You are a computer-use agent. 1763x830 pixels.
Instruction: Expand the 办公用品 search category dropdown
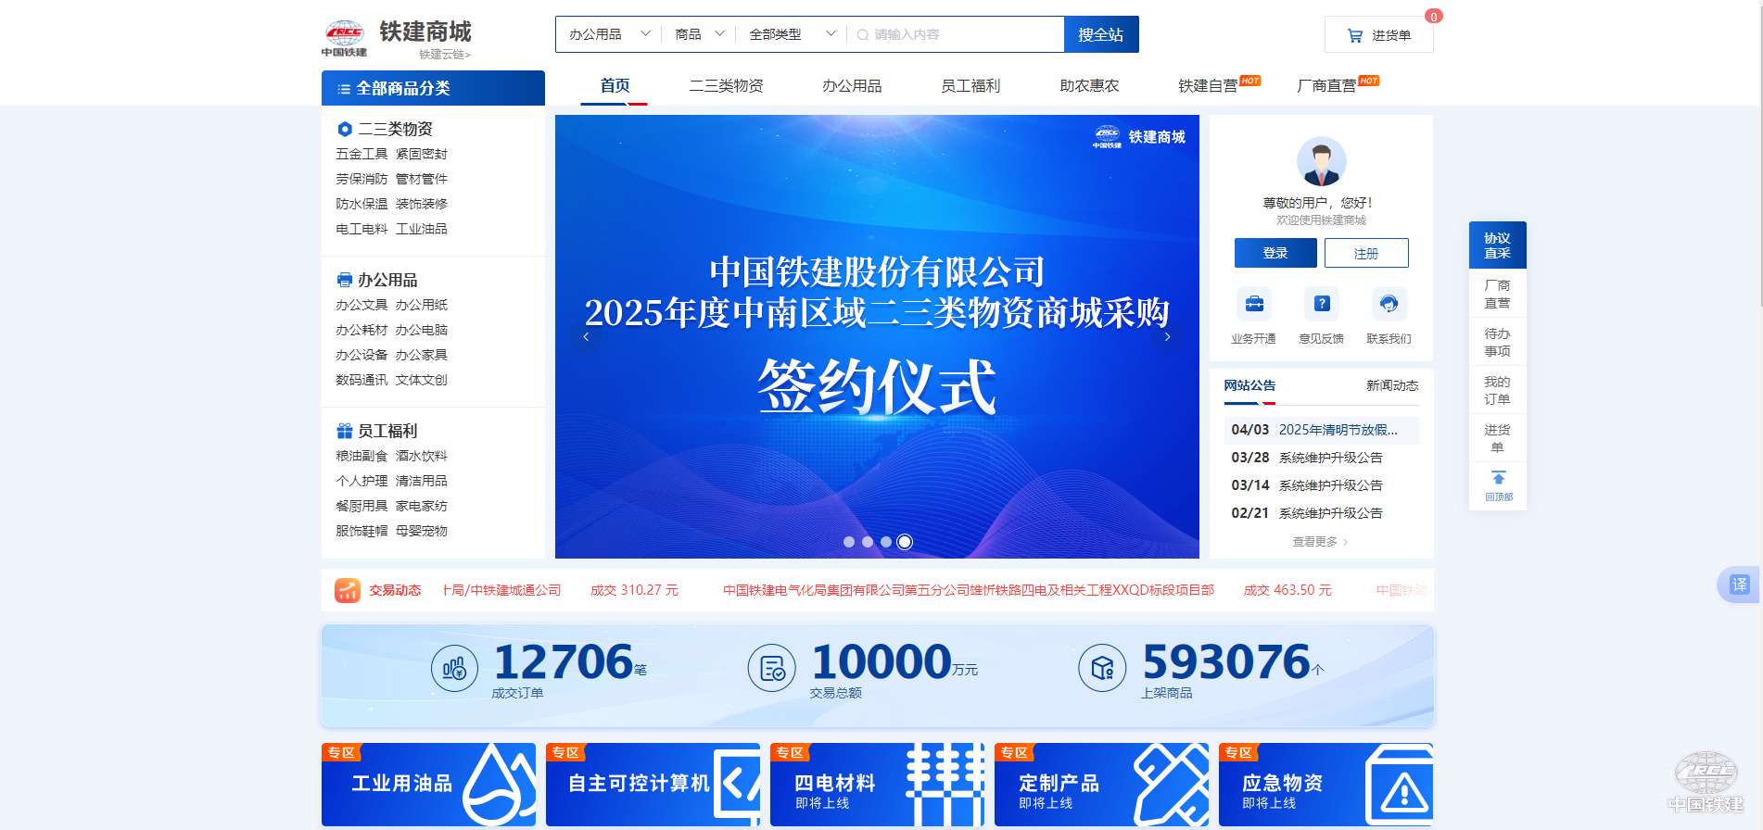pyautogui.click(x=608, y=34)
